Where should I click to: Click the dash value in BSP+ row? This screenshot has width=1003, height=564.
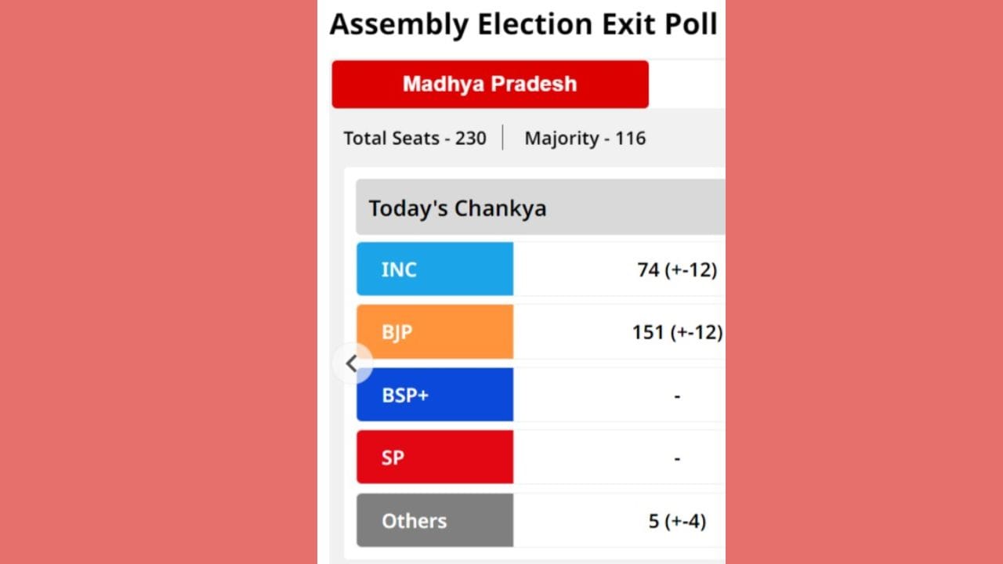point(677,396)
